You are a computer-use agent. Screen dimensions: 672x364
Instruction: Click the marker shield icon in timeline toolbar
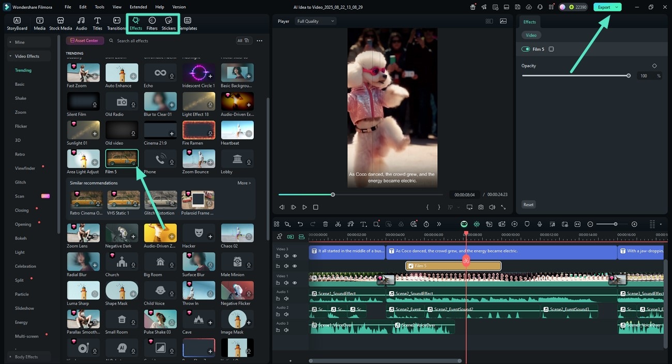click(x=527, y=224)
